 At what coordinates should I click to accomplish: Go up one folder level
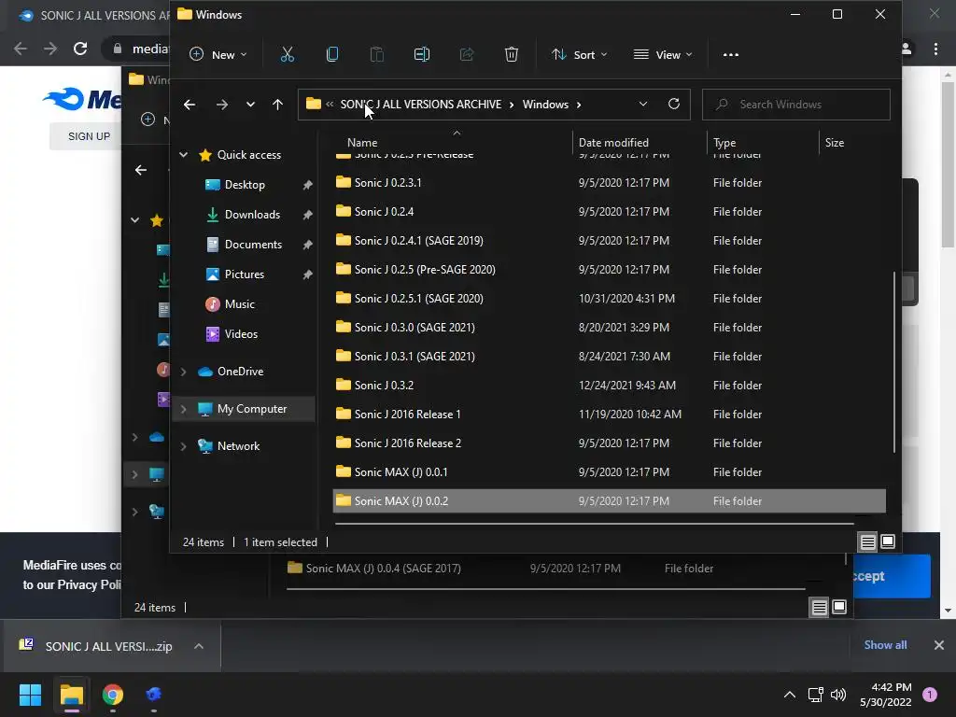(277, 105)
